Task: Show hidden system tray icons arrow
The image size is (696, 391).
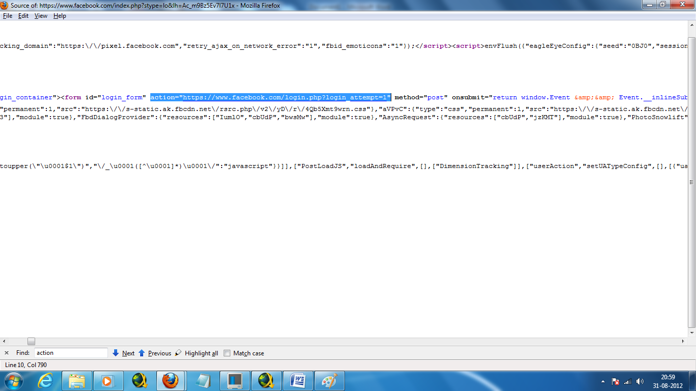Action: [x=603, y=381]
